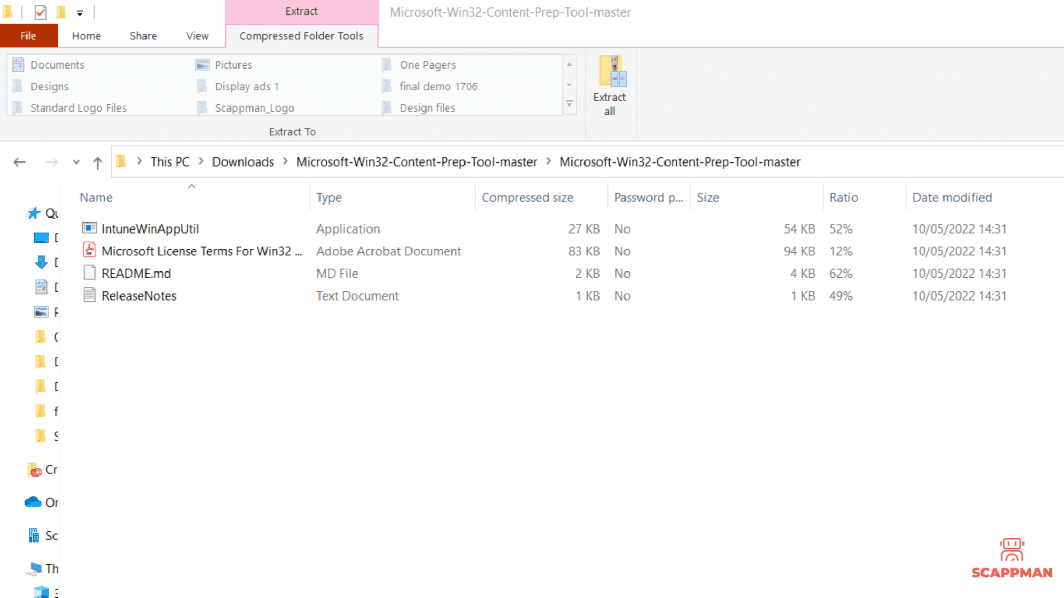
Task: Navigate back using the back arrow
Action: (x=19, y=161)
